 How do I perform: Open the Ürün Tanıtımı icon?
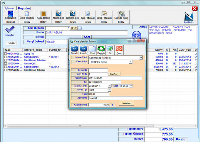(x=27, y=13)
